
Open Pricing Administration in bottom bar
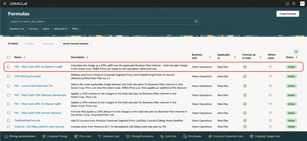tap(20, 136)
